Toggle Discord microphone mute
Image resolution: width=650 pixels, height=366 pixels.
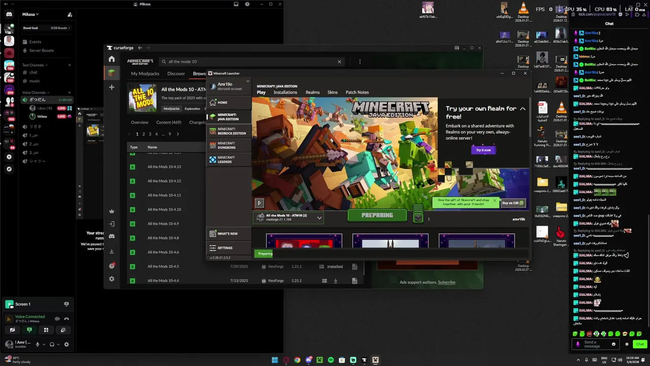click(x=37, y=344)
